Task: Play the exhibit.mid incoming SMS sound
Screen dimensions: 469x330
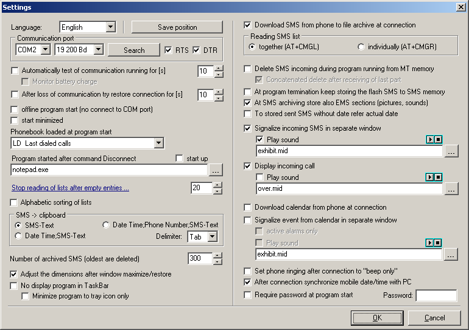Action: pyautogui.click(x=429, y=140)
